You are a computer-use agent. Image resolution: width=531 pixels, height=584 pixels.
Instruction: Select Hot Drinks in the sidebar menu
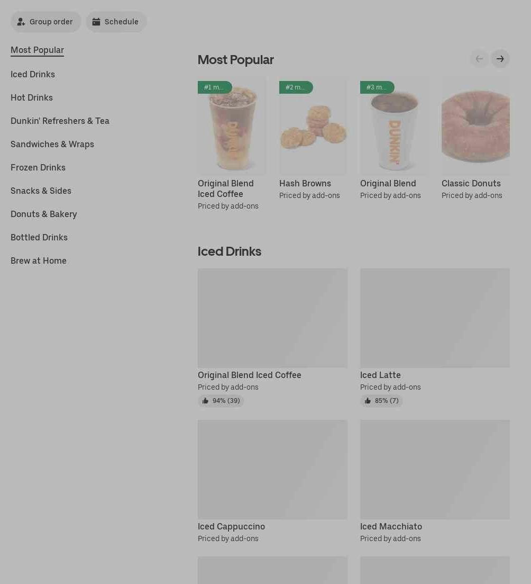[32, 97]
